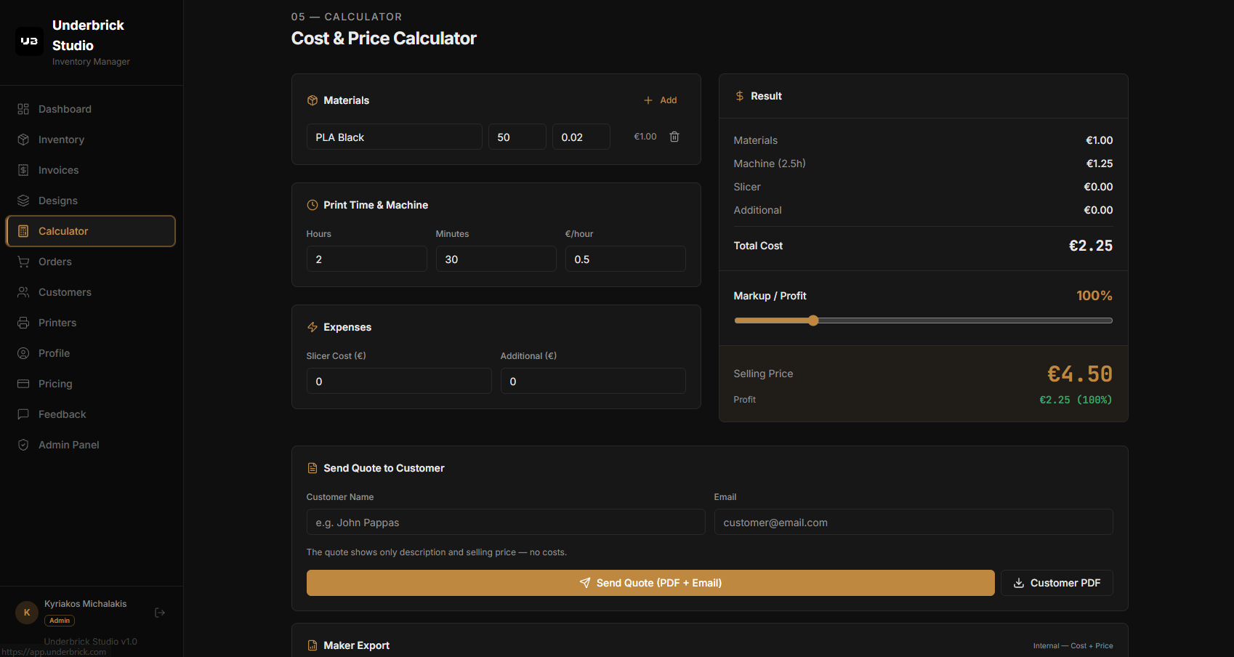The height and width of the screenshot is (657, 1234).
Task: Click the Internal — Cost + Price label
Action: (1073, 645)
